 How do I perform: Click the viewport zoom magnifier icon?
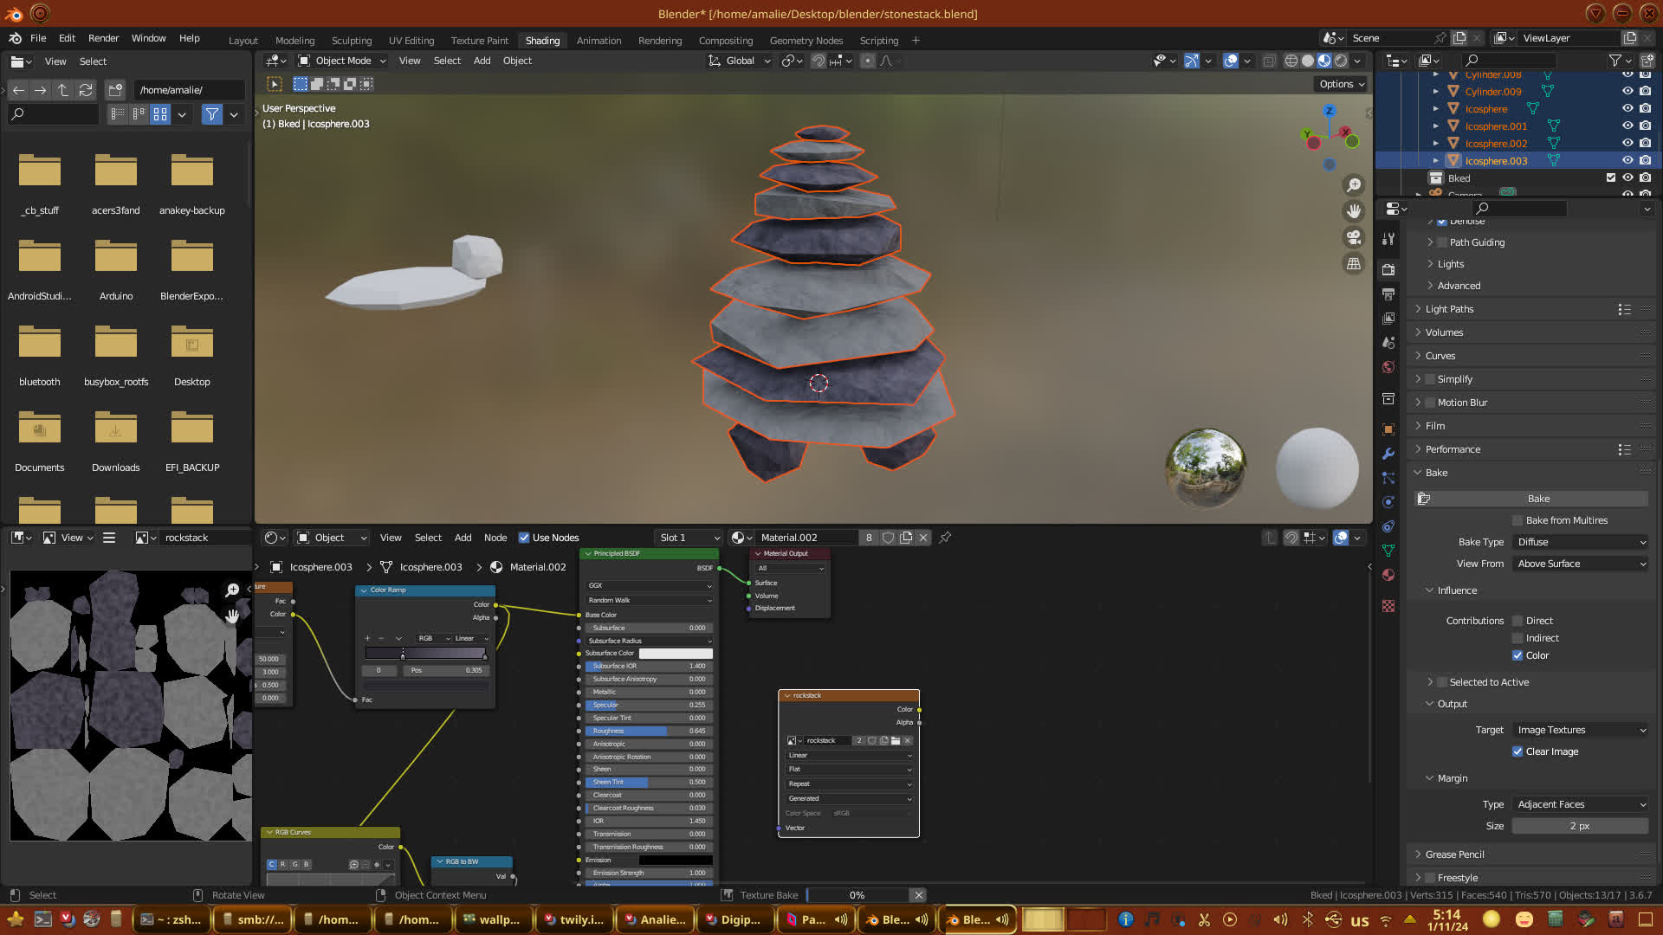point(1353,185)
